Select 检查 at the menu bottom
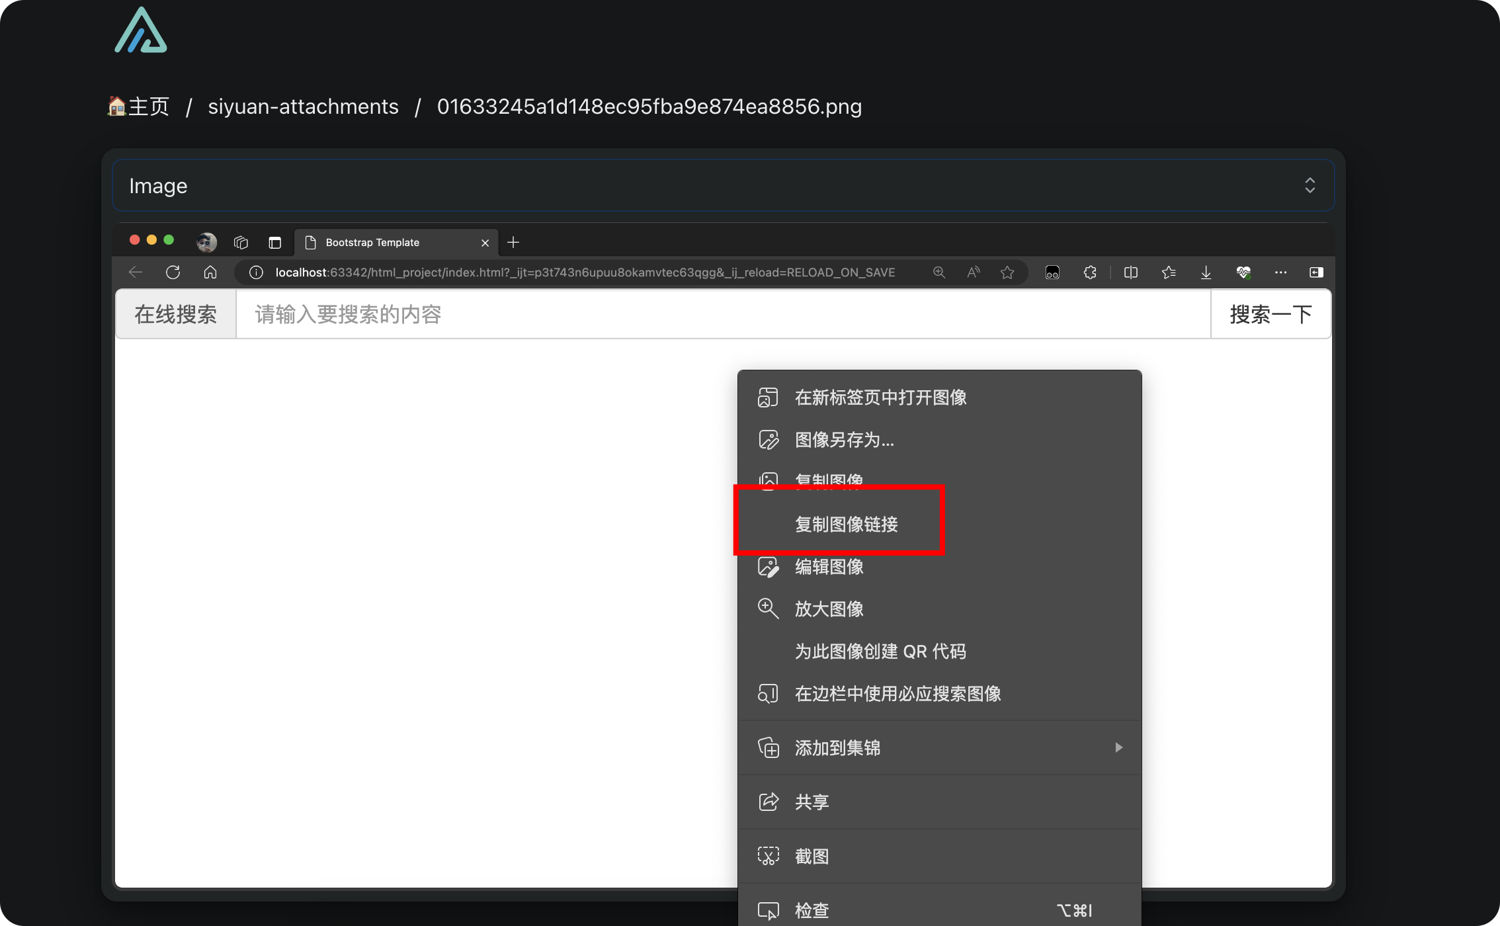The image size is (1500, 926). coord(812,909)
